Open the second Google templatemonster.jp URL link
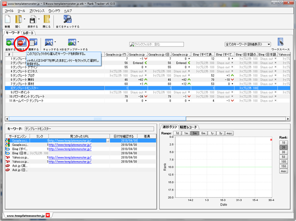Screen dimensions: 296x221 (70, 145)
